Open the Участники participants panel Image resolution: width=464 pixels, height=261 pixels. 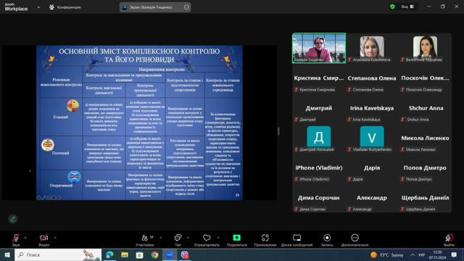pos(145,240)
